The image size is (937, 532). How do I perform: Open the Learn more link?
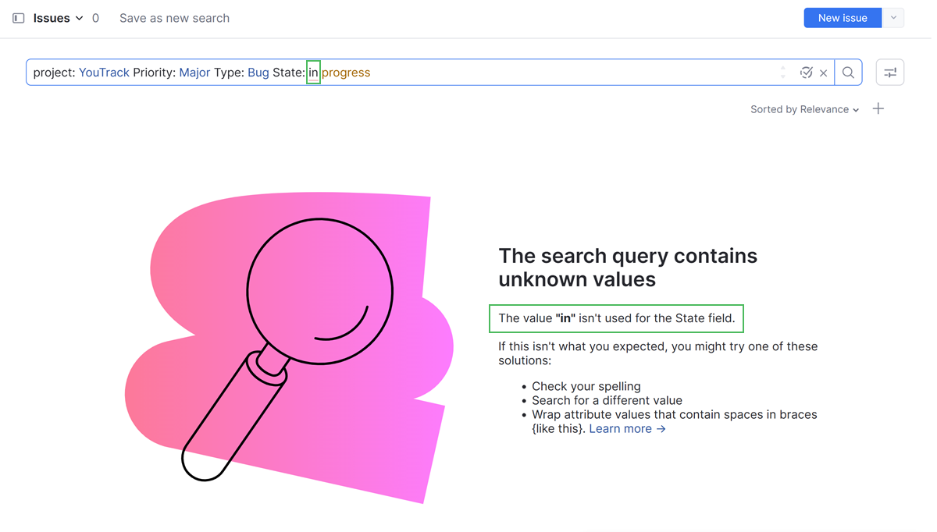(x=627, y=429)
